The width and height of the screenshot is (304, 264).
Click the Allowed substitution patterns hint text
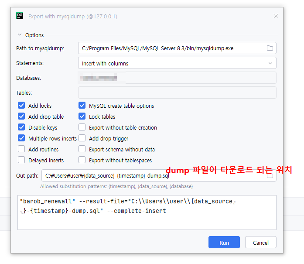pos(116,186)
